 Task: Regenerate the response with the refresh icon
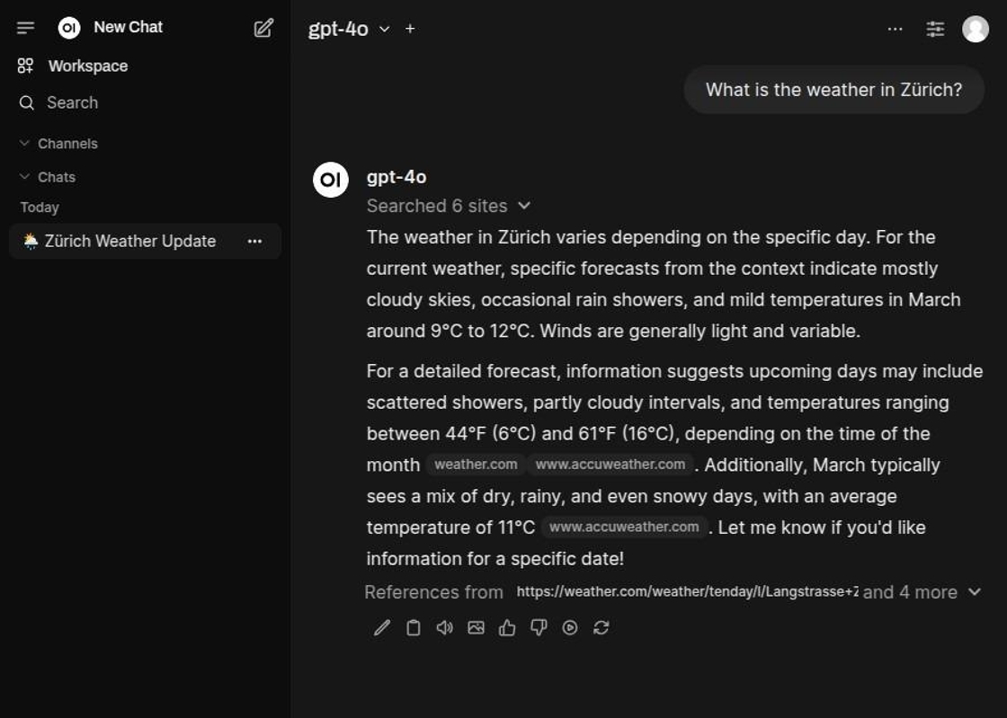click(x=602, y=628)
